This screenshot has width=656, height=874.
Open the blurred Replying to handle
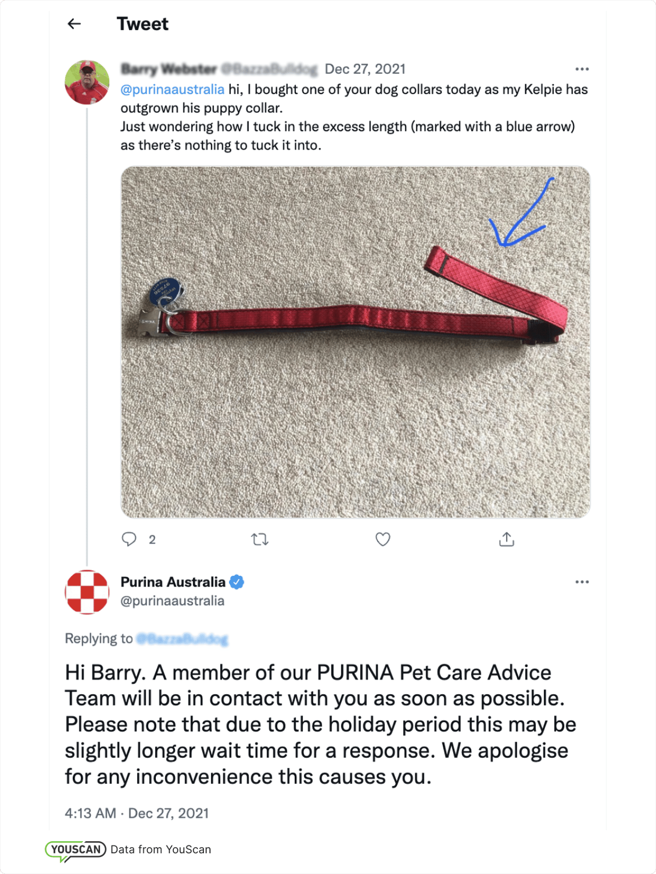(182, 639)
